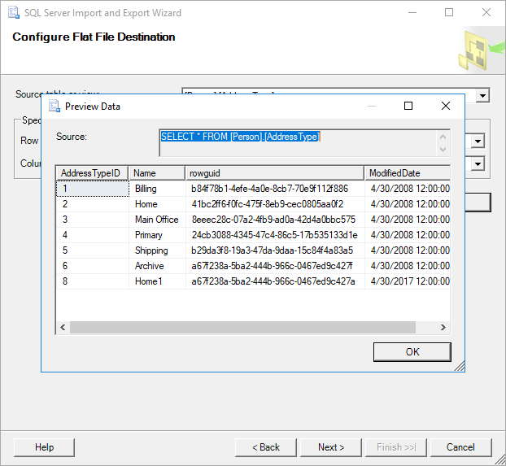Close the Preview Data dialog

(446, 106)
